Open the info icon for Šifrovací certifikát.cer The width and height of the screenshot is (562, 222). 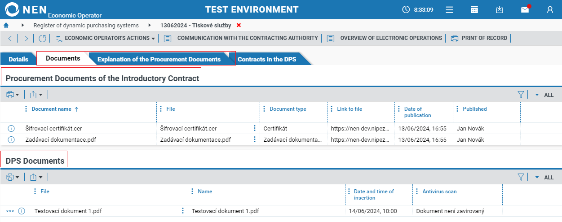pyautogui.click(x=11, y=129)
